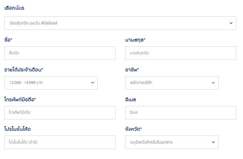Click into the นามสกุลจริง surname field
This screenshot has height=159, width=243.
pos(180,53)
